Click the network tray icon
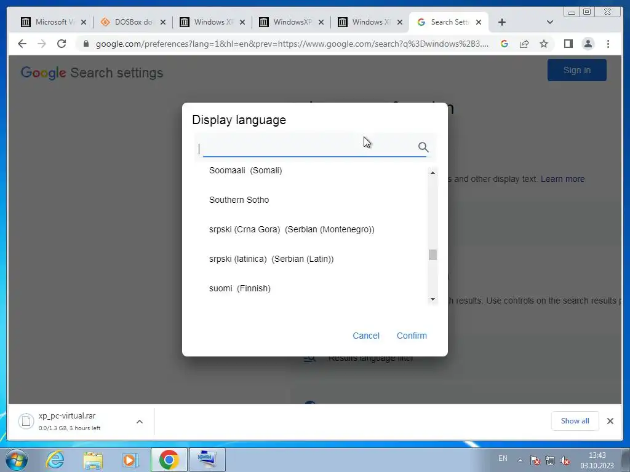The height and width of the screenshot is (472, 630). pos(550,460)
